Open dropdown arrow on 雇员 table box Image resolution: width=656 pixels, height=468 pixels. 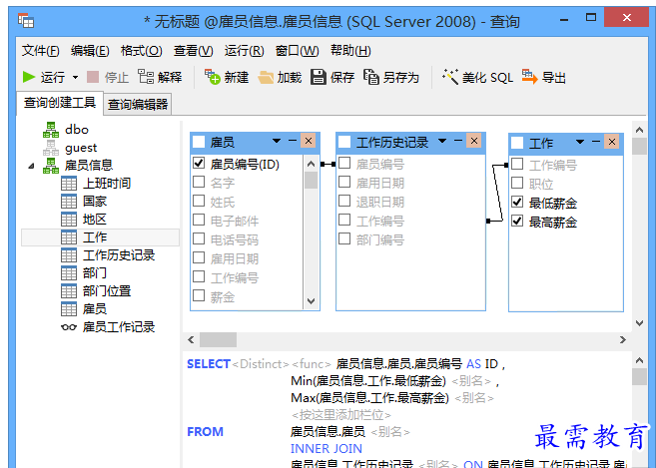(277, 142)
